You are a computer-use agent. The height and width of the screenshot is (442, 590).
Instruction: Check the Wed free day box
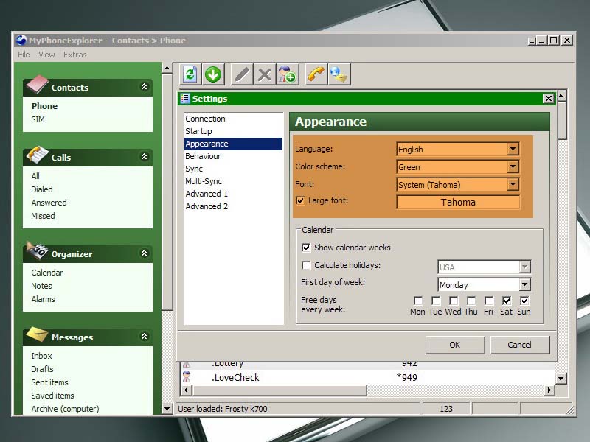[x=454, y=301]
